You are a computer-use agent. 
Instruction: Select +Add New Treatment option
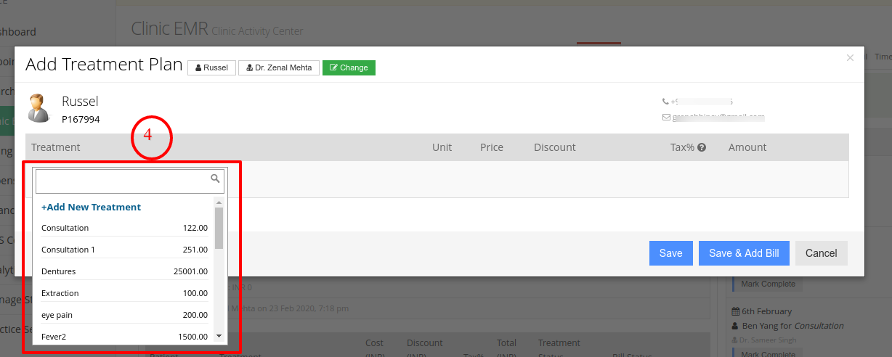point(91,207)
